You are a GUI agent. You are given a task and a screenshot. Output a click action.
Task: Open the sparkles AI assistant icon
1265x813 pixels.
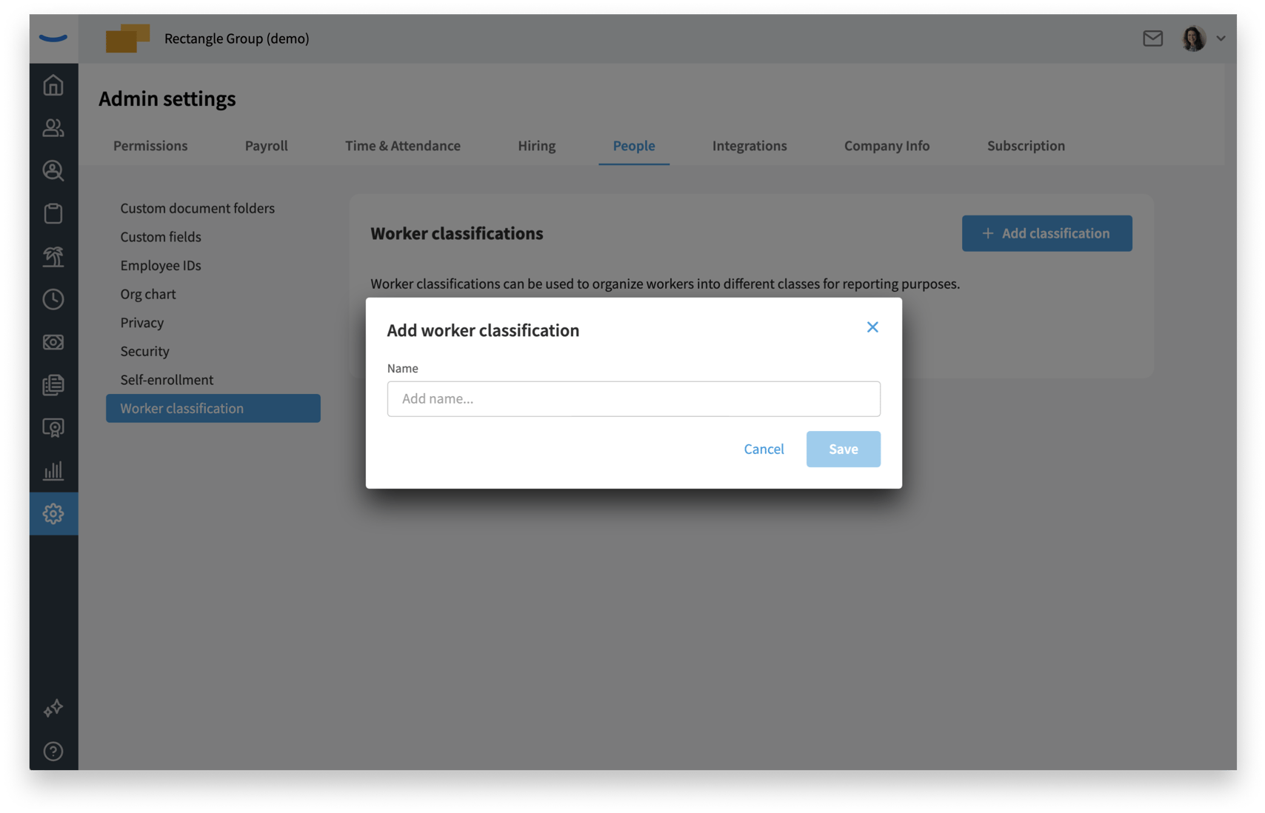tap(53, 709)
